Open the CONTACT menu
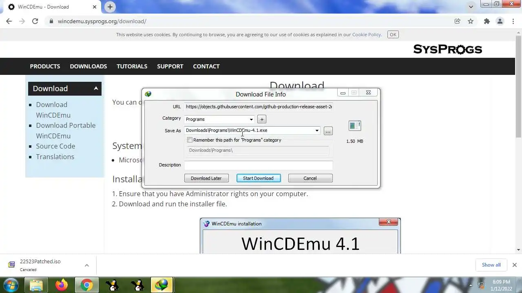Image resolution: width=522 pixels, height=293 pixels. point(206,66)
